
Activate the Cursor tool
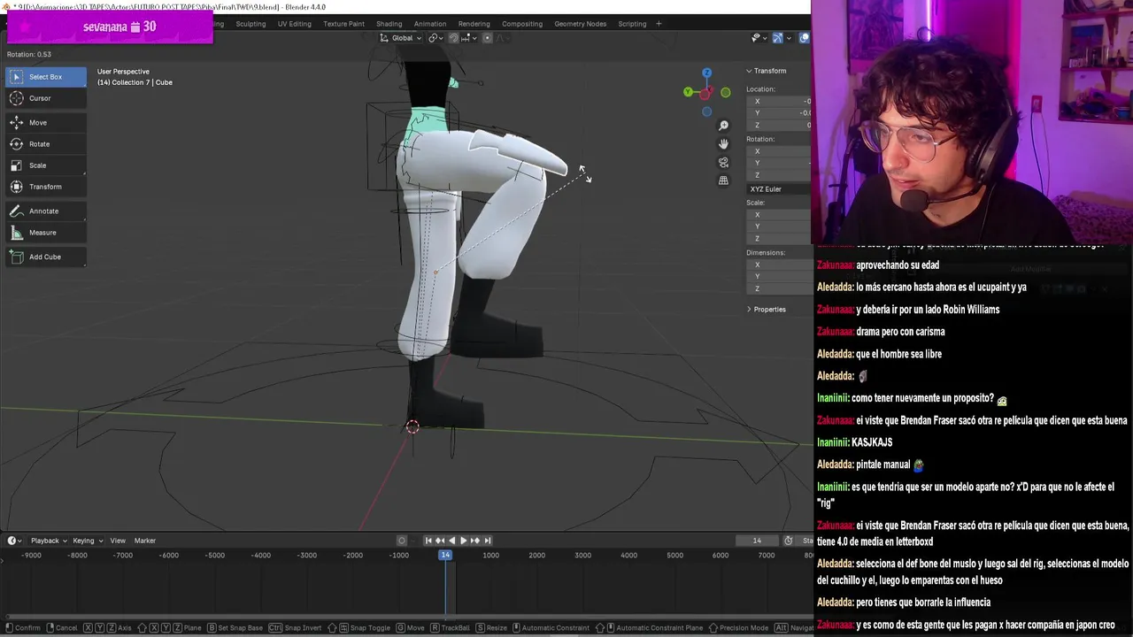click(x=45, y=98)
